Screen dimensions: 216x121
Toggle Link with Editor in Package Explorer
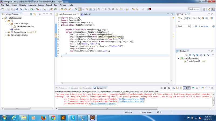(x=35, y=14)
